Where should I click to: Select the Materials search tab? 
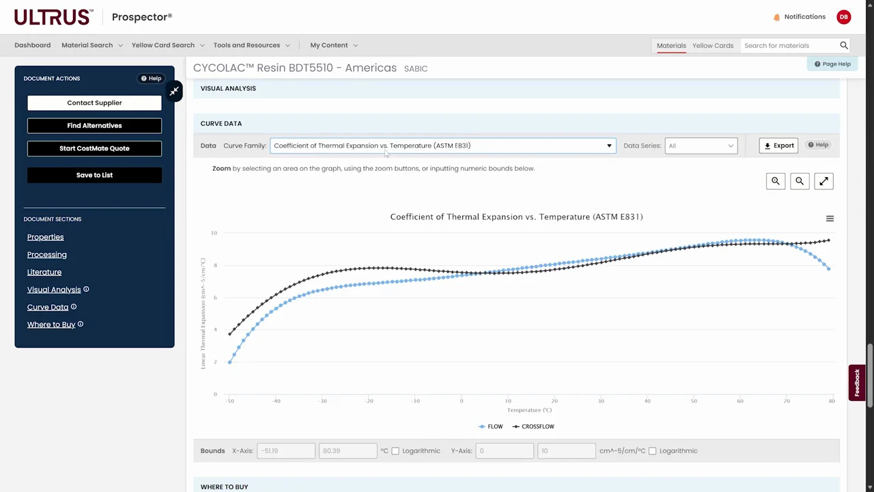coord(671,46)
